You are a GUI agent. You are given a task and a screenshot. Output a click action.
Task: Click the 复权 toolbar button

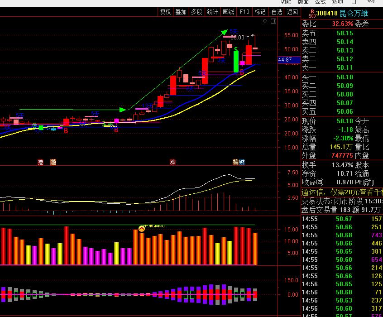(x=165, y=12)
